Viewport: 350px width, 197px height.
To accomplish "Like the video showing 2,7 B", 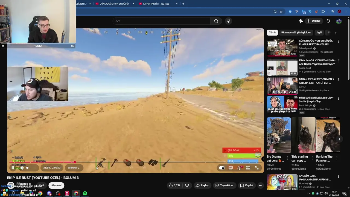I will pyautogui.click(x=174, y=186).
